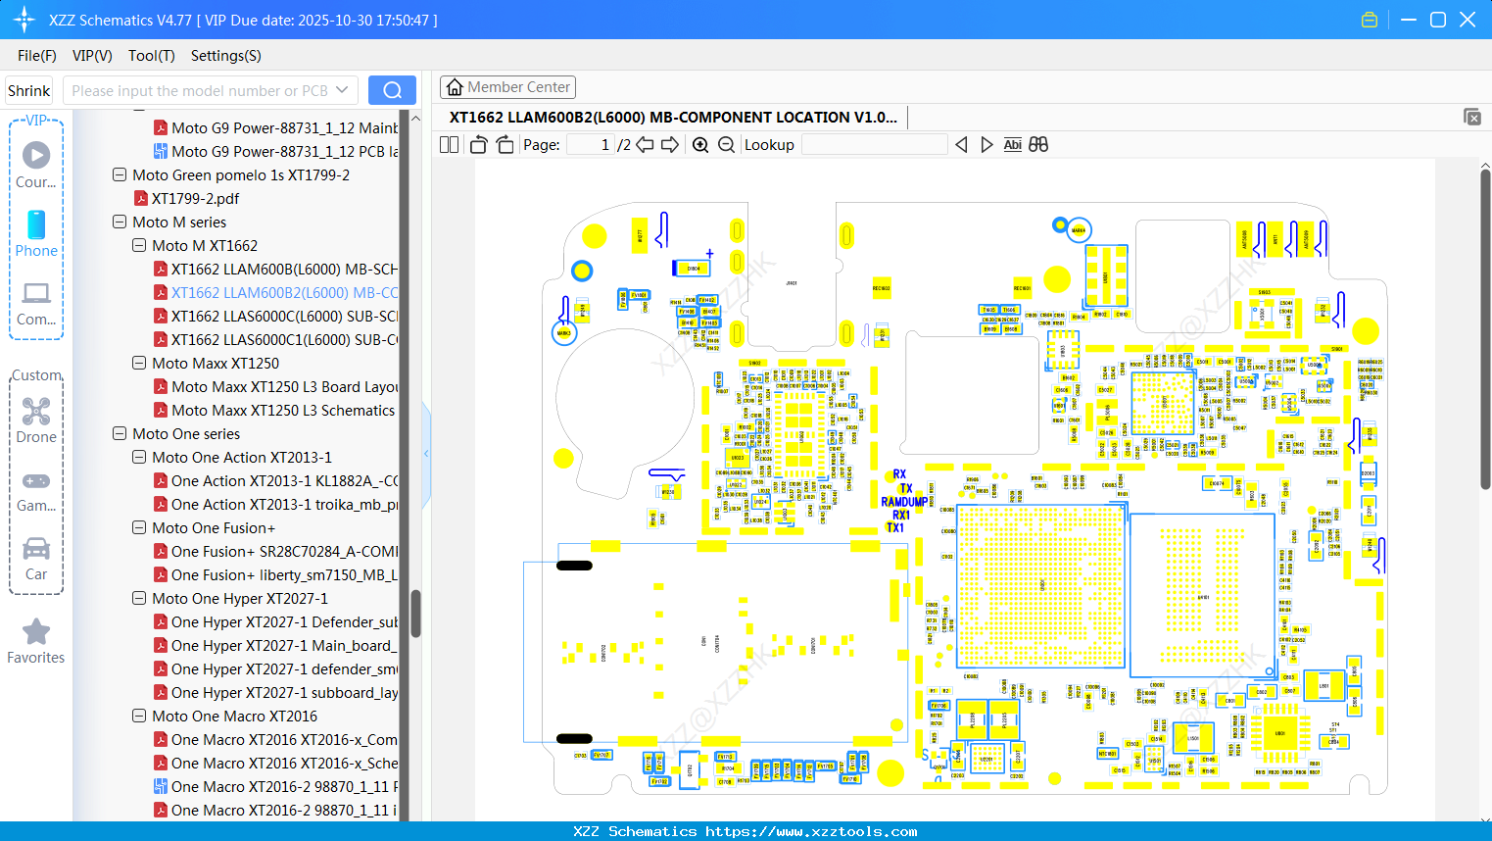Click the Abi text match icon
Screen dimensions: 1492x841
click(1013, 145)
